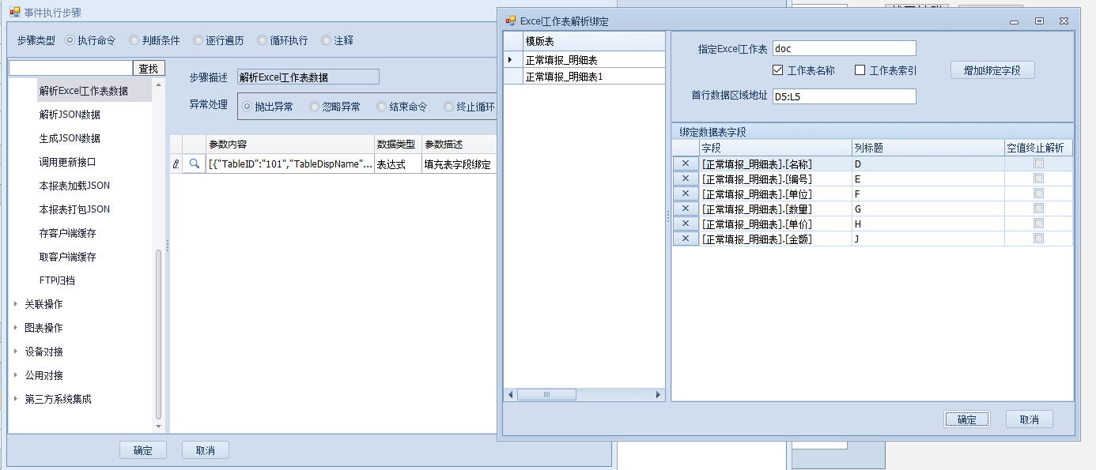
Task: Remove the [编号] field binding with X
Action: [685, 179]
